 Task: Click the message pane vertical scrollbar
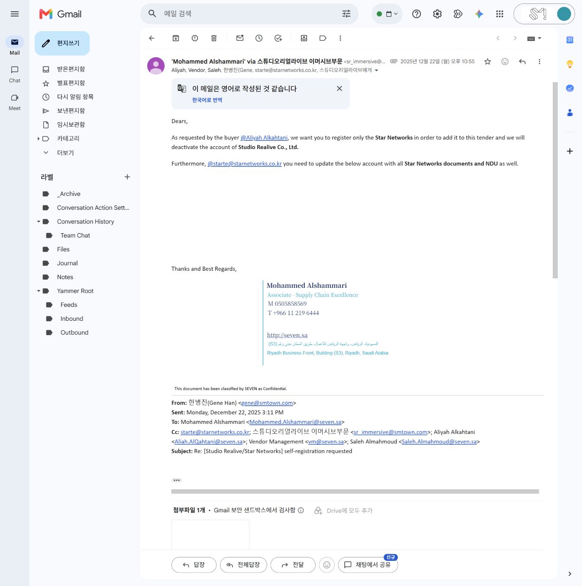pos(555,180)
